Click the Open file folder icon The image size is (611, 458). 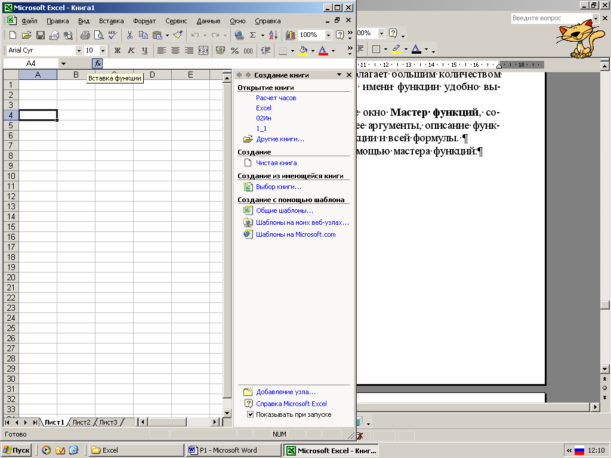point(26,35)
